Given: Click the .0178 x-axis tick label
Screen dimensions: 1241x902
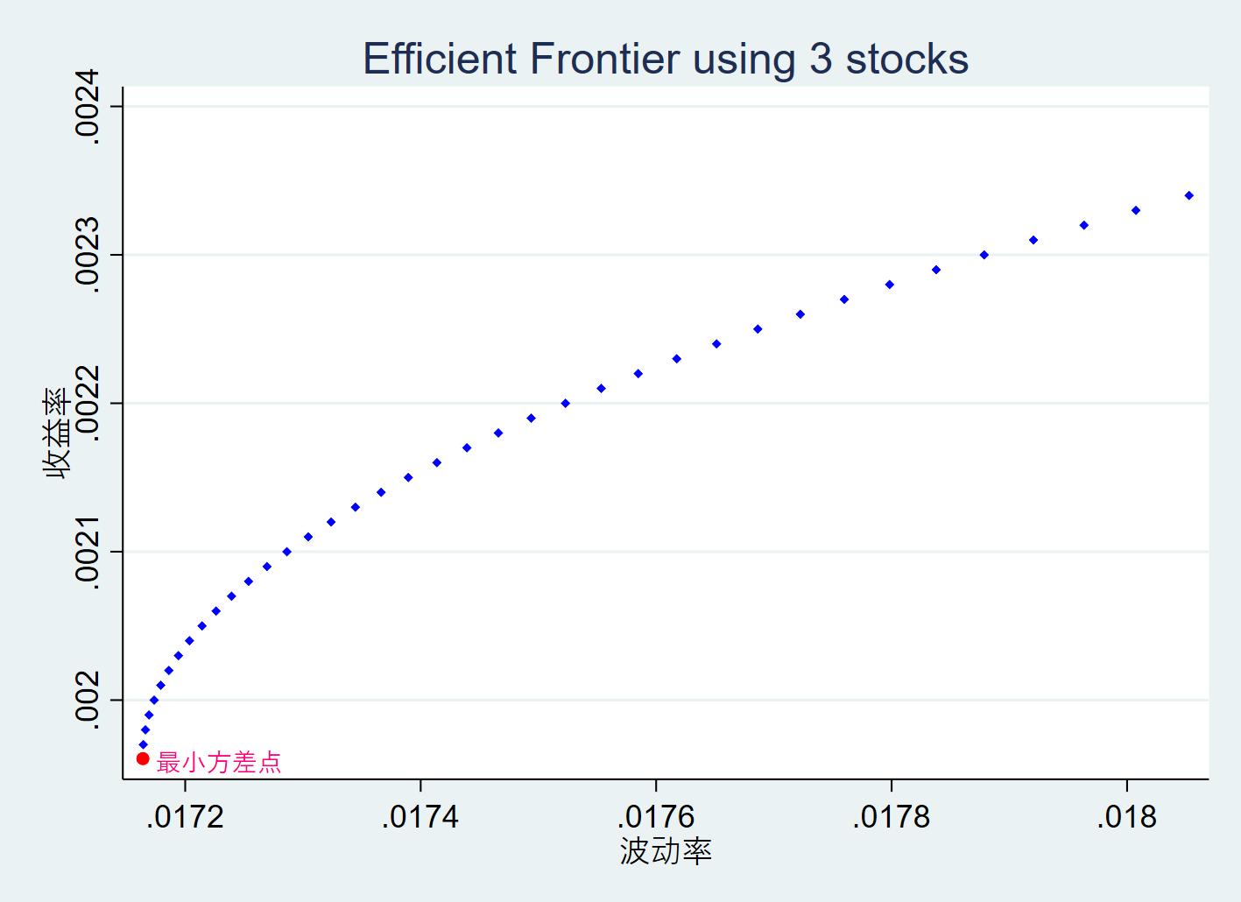Looking at the screenshot, I should pos(892,817).
